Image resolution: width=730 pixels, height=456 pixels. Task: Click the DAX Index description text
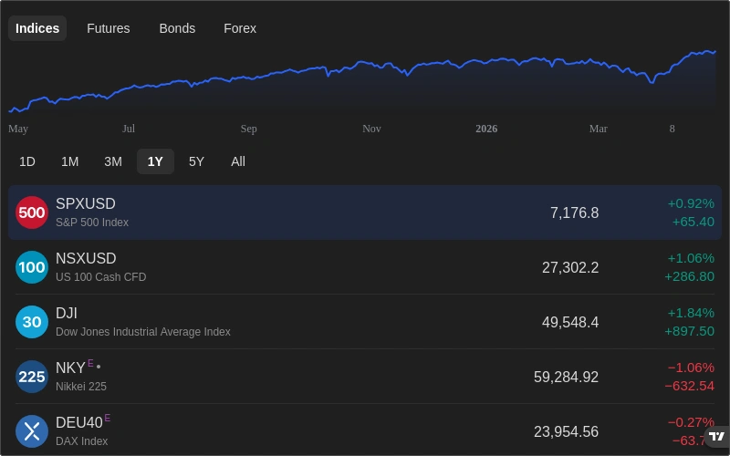click(82, 441)
